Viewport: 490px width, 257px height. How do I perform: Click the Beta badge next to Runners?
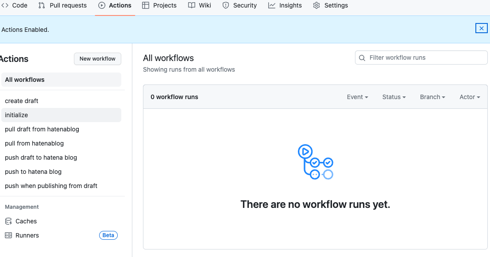[108, 235]
